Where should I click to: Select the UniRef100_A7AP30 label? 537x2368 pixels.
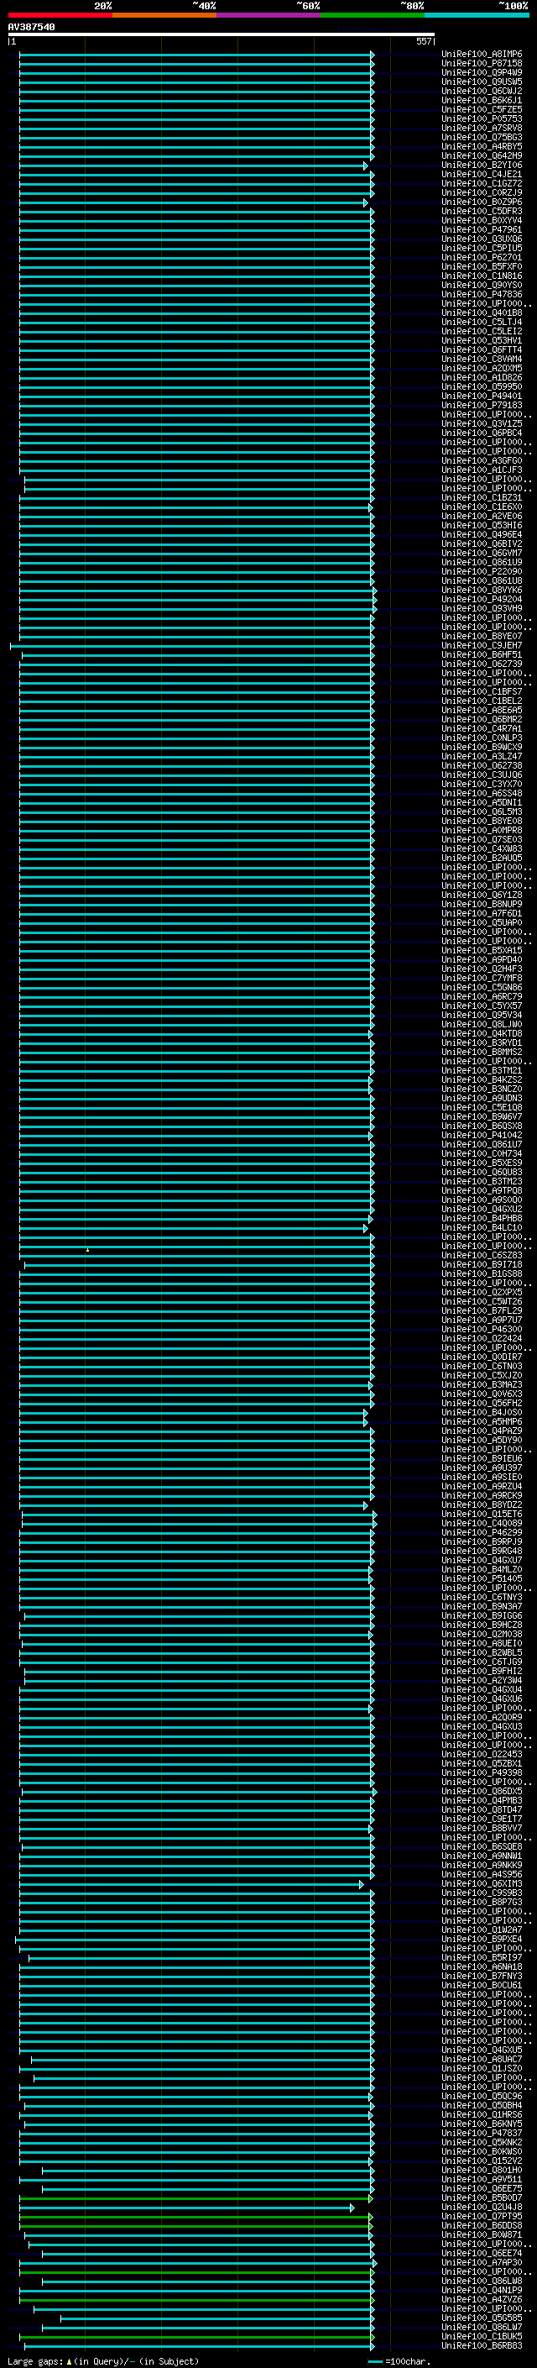[482, 2262]
